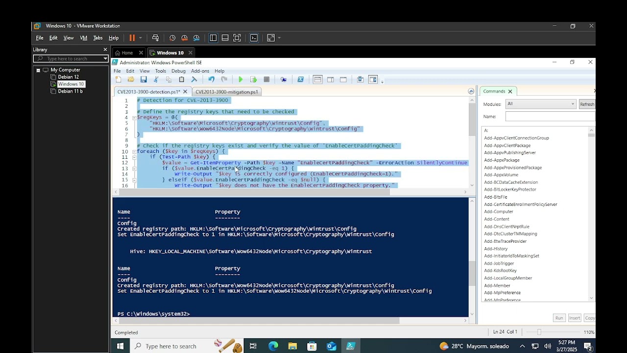Click the Cut scissors icon
The width and height of the screenshot is (627, 353).
pos(156,79)
